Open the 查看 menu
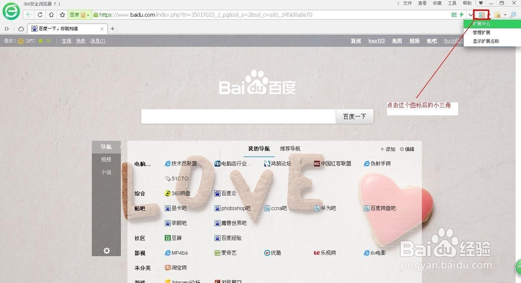The image size is (521, 283). pos(423,3)
